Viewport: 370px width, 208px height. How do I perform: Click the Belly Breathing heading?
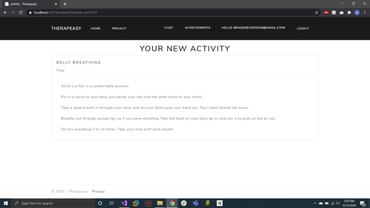[x=78, y=62]
